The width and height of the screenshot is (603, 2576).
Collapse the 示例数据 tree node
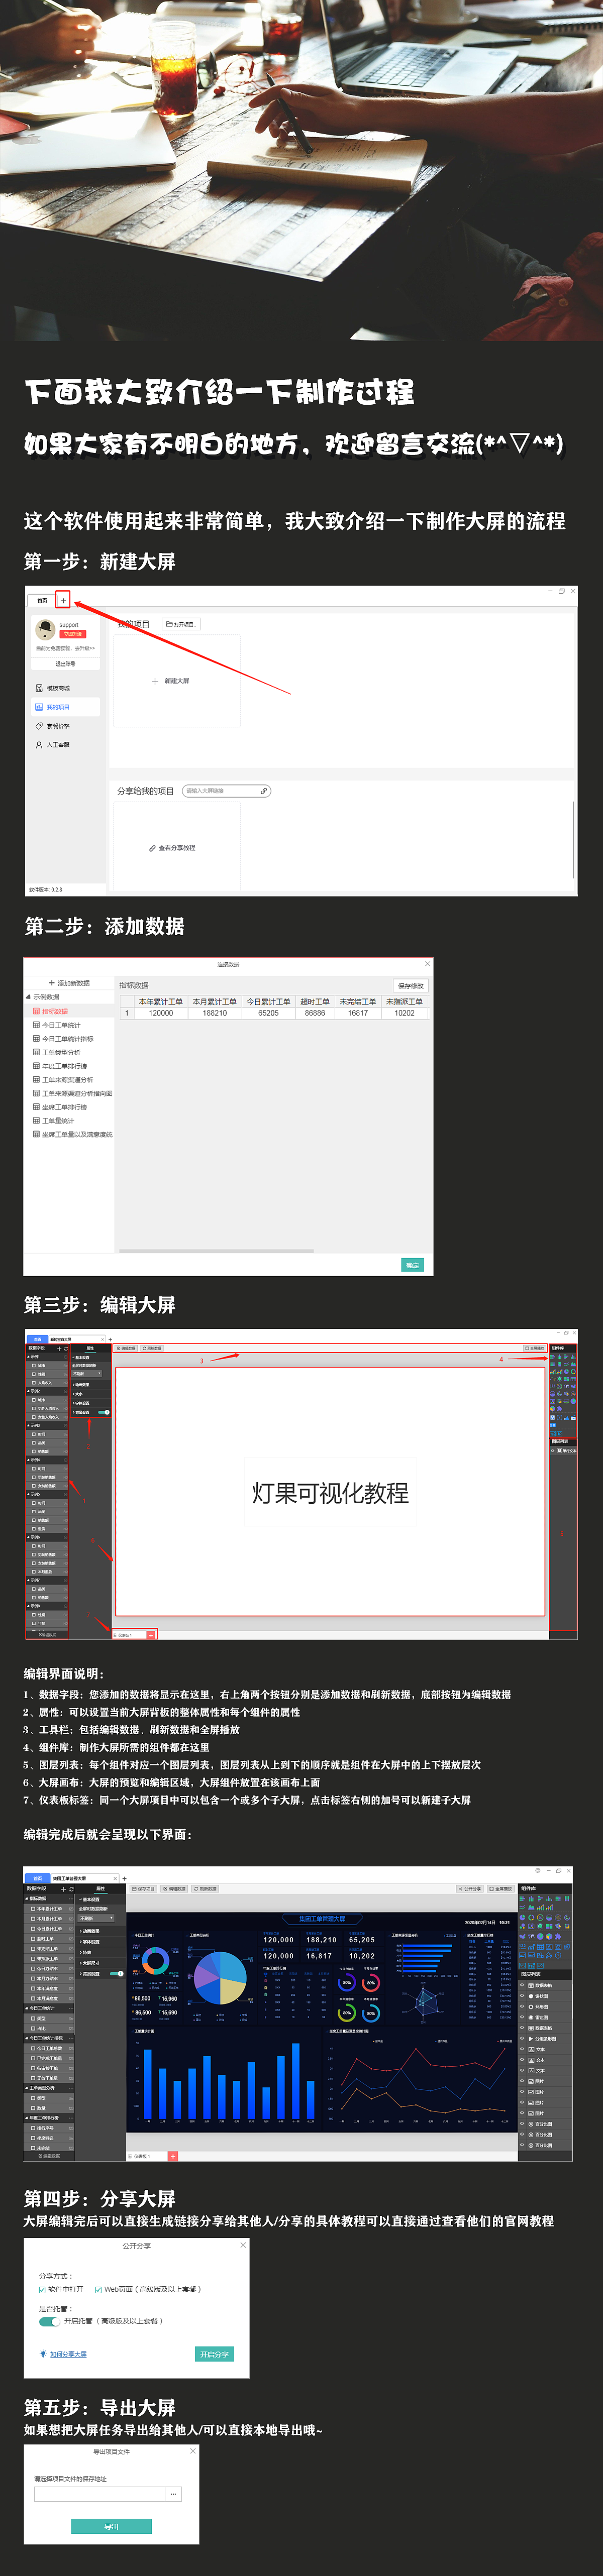(x=29, y=997)
